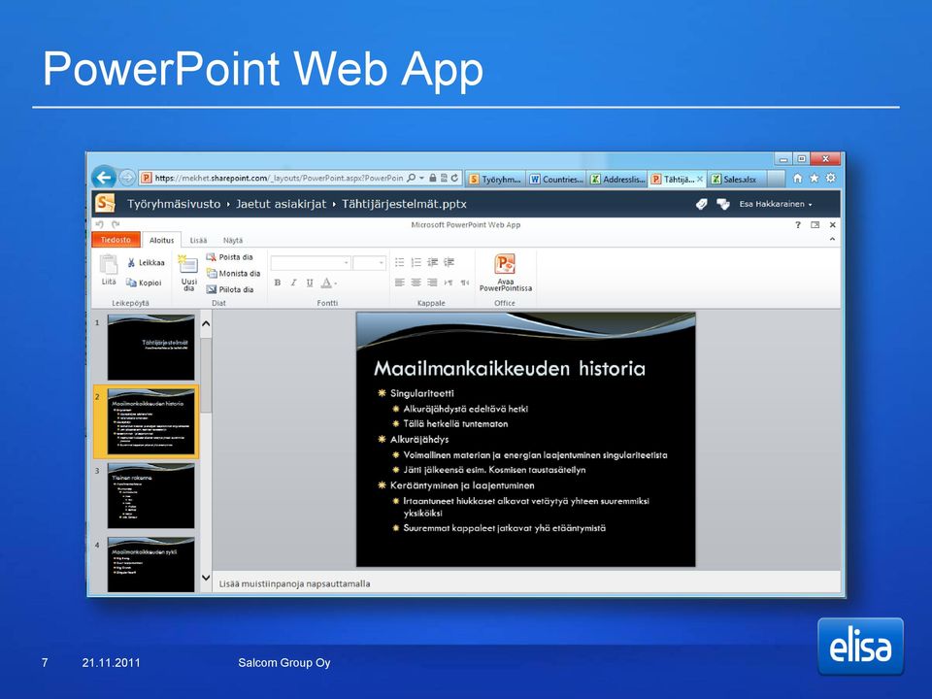Collapse the ribbon with chevron
The width and height of the screenshot is (932, 699).
[832, 240]
